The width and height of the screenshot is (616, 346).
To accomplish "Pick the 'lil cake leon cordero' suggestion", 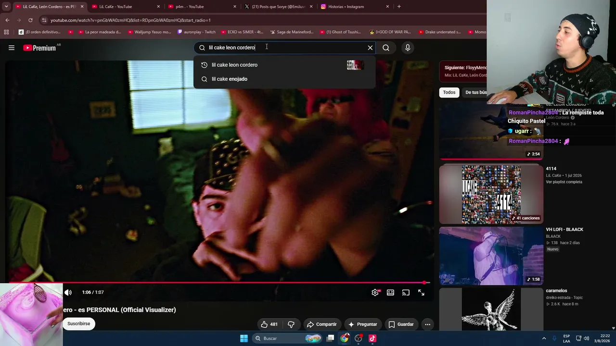I will tap(284, 65).
